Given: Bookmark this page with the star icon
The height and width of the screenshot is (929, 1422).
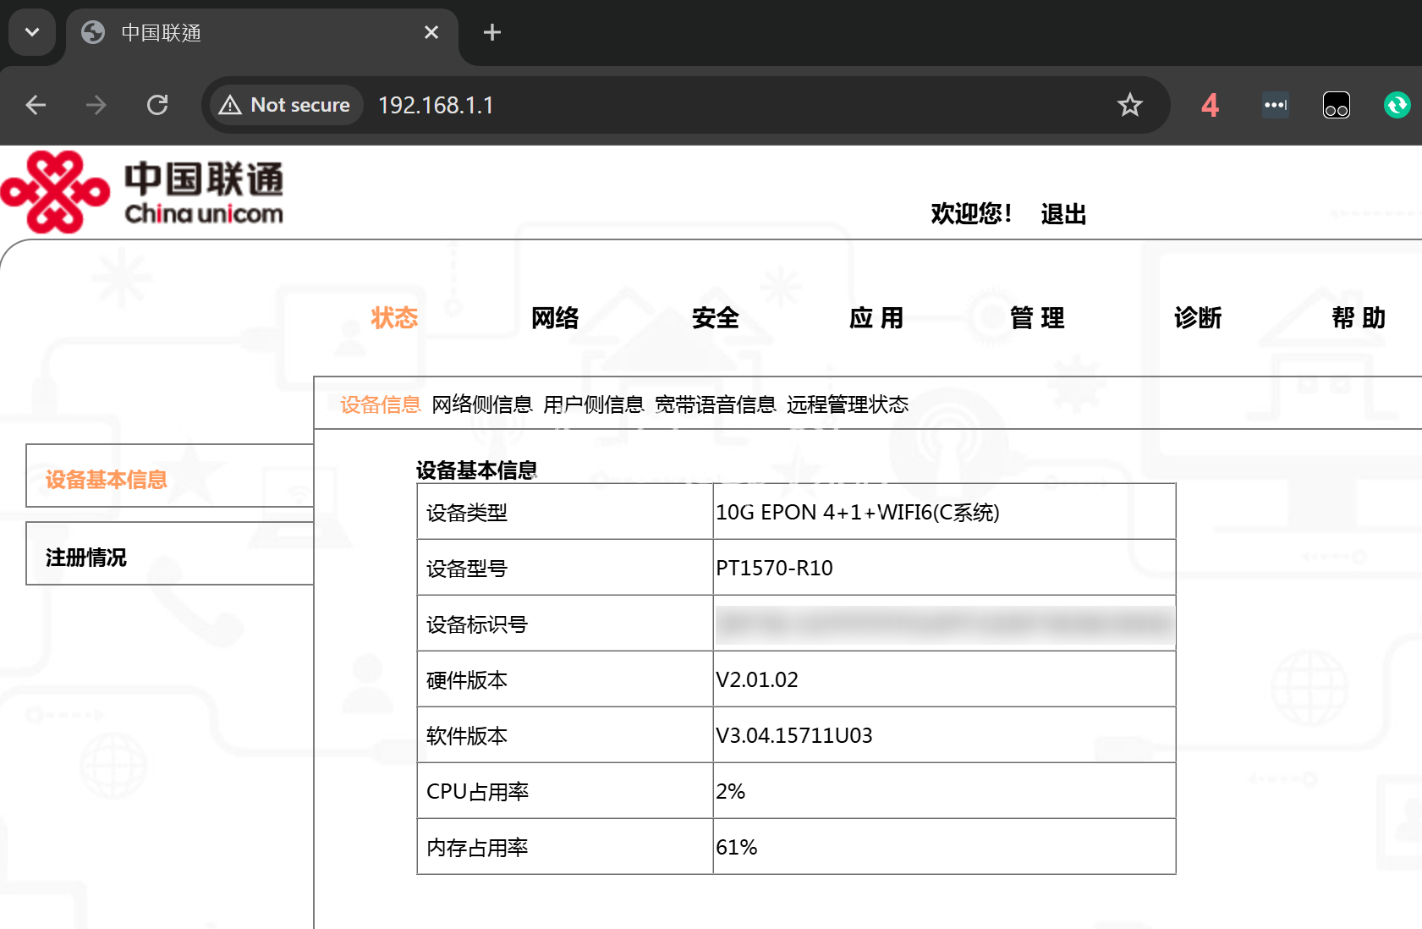Looking at the screenshot, I should click(1129, 105).
